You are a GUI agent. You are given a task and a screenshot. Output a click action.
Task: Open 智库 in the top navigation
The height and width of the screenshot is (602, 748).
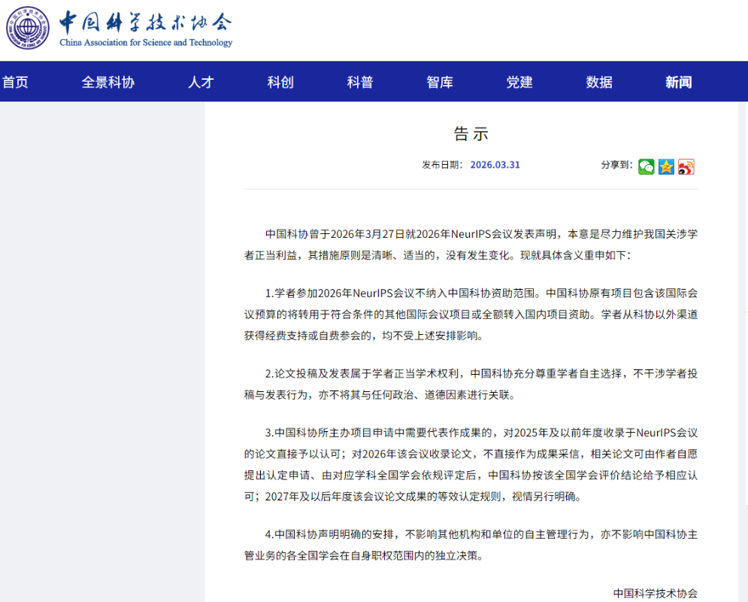point(440,82)
